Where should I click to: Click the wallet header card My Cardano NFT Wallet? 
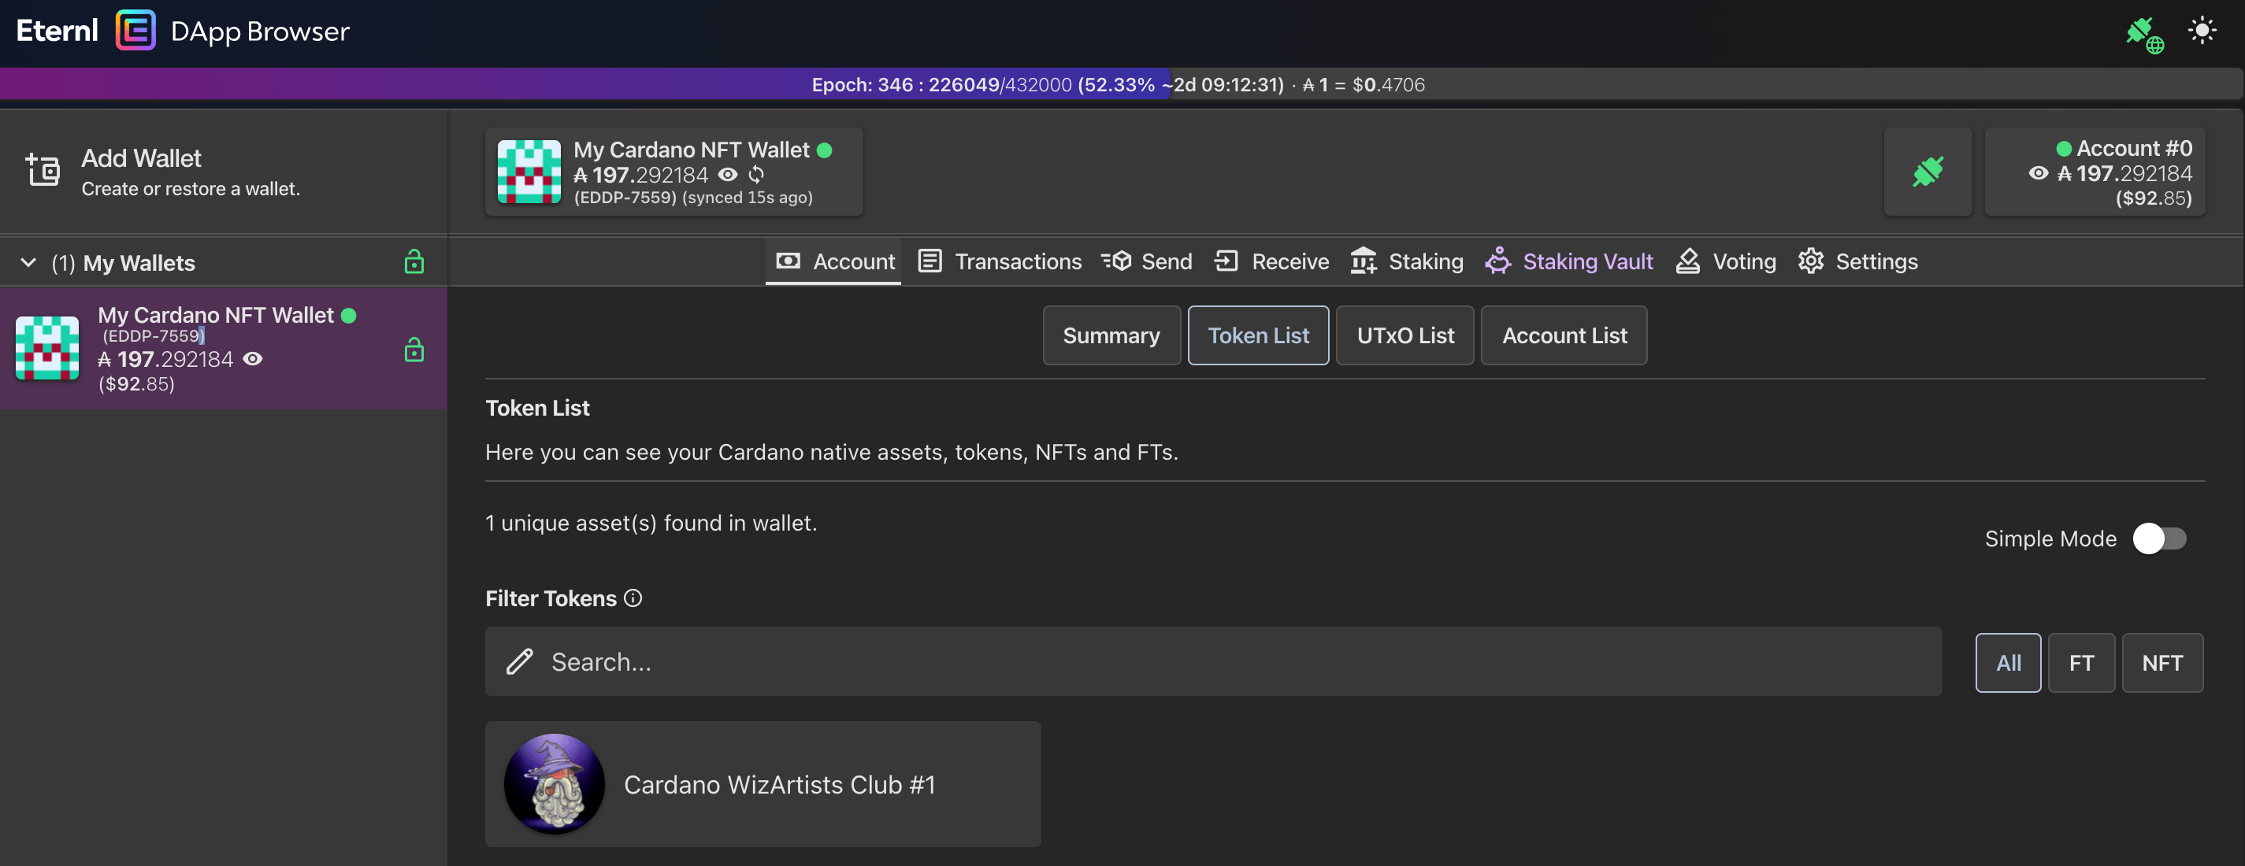coord(673,172)
